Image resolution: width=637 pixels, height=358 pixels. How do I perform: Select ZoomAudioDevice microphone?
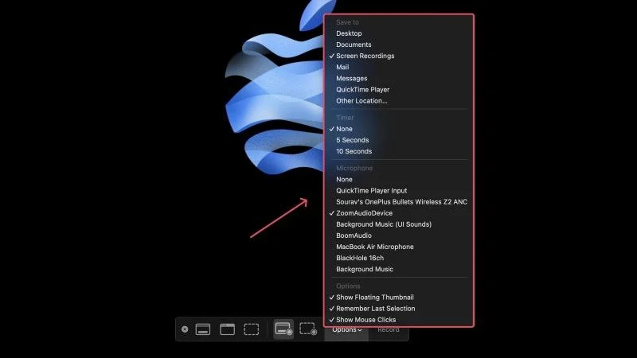click(x=365, y=212)
